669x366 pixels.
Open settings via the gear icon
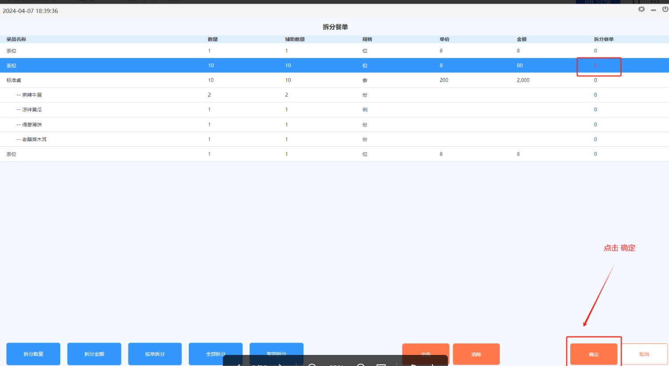(x=641, y=9)
